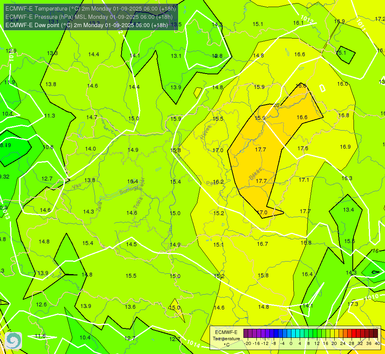Click the 10.8 temperature value
Viewport: 385px width, 354px height.
click(x=48, y=147)
